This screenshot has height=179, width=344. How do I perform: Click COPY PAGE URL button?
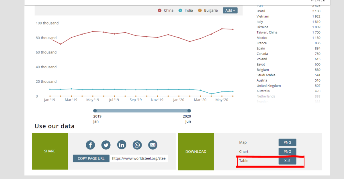(91, 158)
